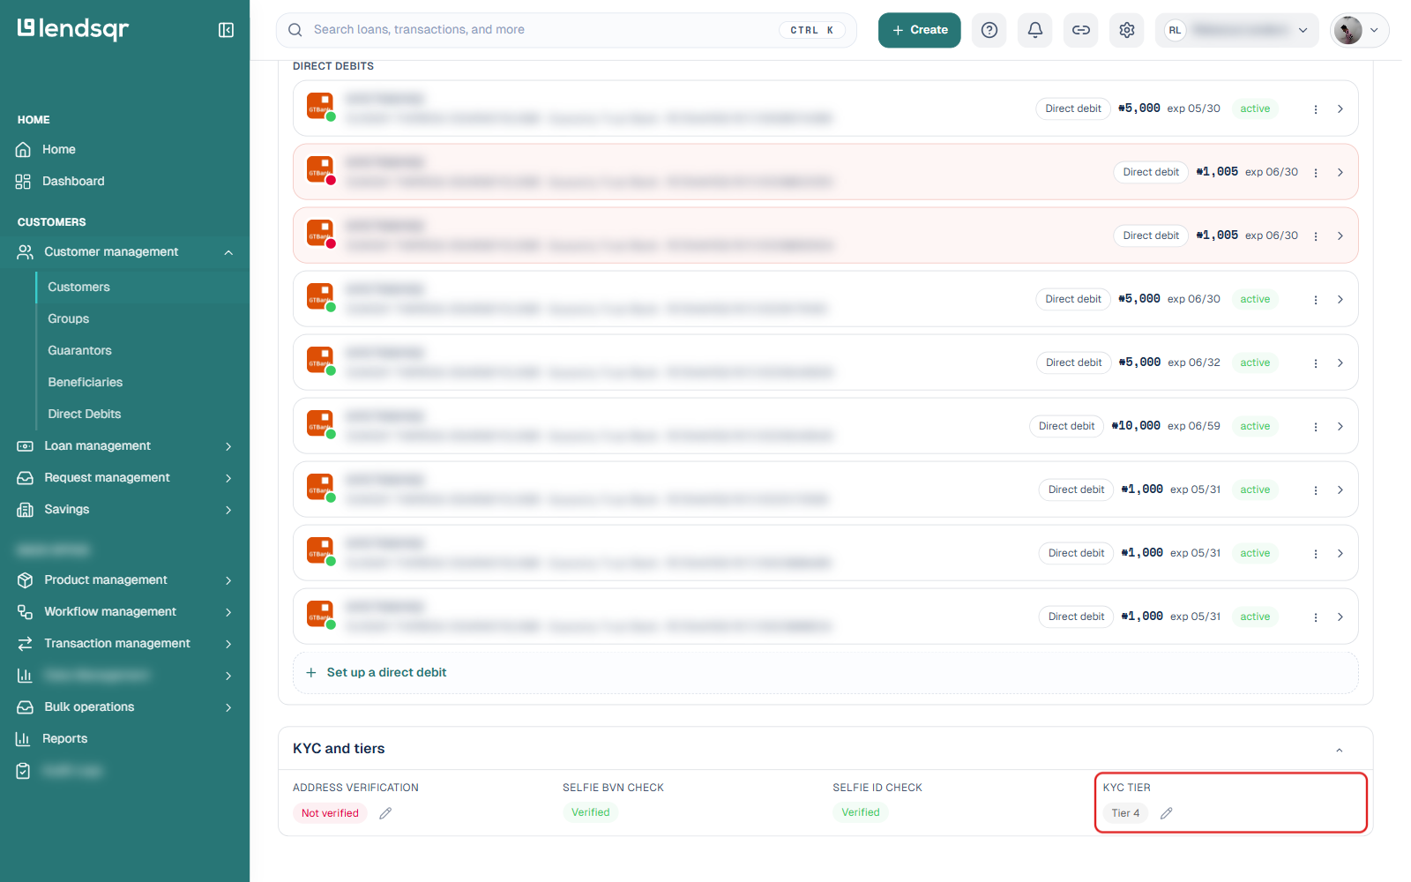
Task: Open details arrow for ₦5,000 exp 06/30 debit
Action: [1340, 300]
